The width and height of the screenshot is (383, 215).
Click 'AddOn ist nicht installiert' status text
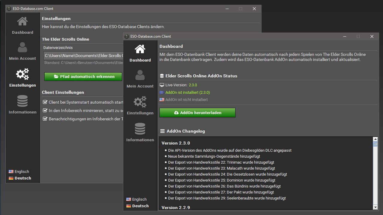click(186, 100)
